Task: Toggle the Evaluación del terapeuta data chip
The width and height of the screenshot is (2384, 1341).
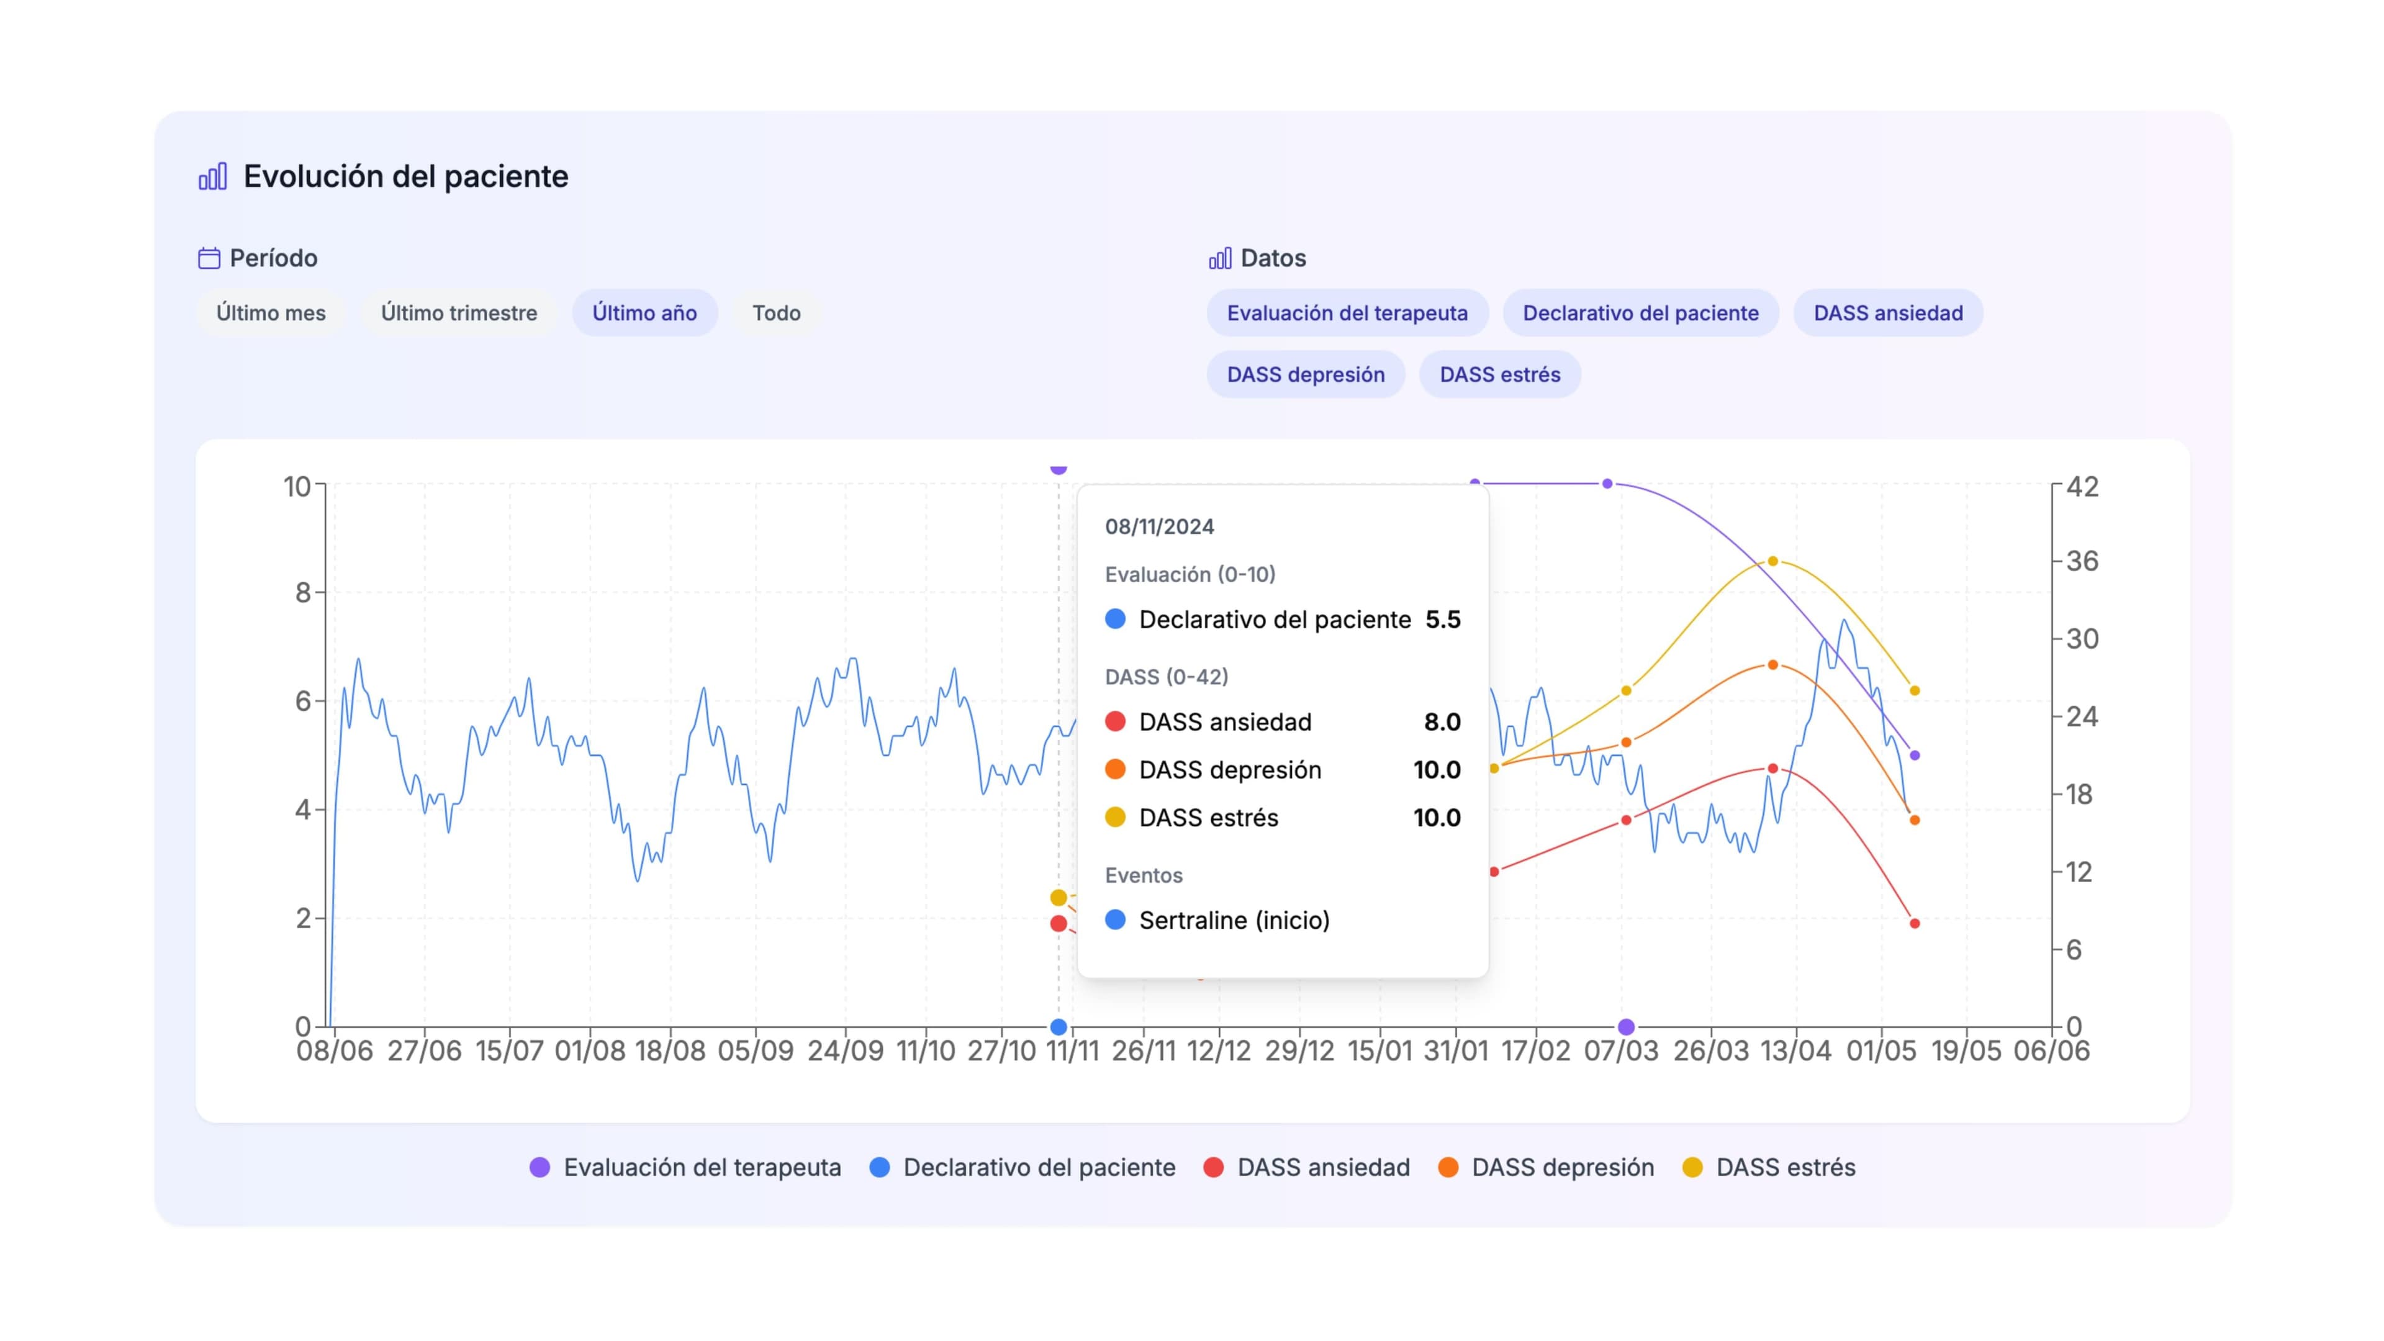Action: [x=1347, y=313]
